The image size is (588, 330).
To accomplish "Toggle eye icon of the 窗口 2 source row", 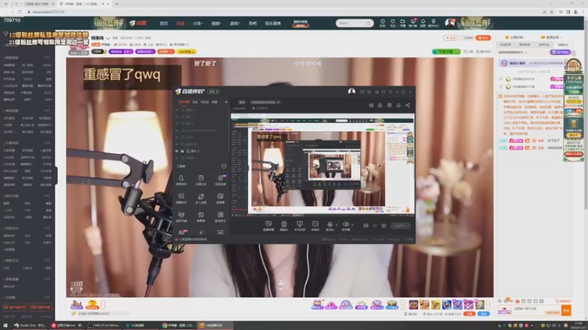I will point(176,123).
